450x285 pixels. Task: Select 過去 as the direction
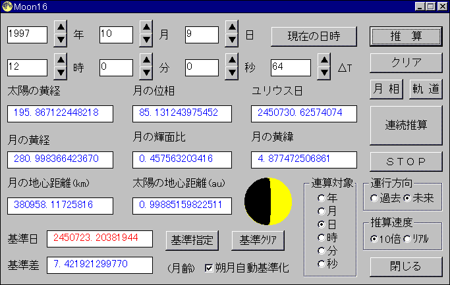374,198
